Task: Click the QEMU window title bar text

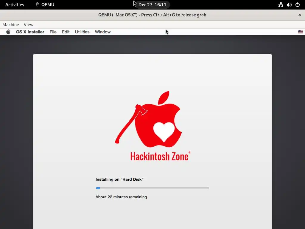Action: [x=152, y=15]
